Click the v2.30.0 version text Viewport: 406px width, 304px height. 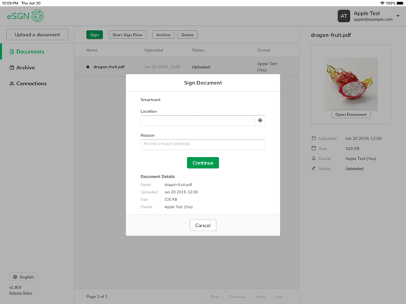pyautogui.click(x=15, y=287)
